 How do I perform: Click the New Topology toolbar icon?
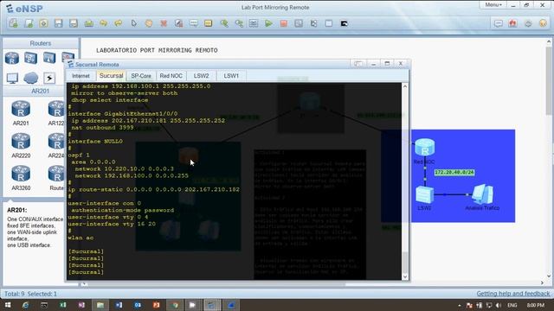14,23
